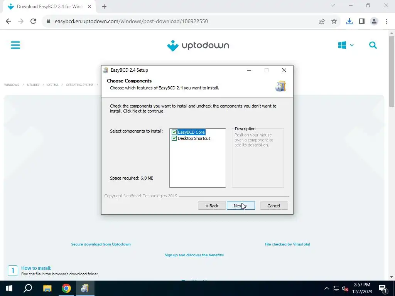Toggle Chrome side panel
Viewport: 395px width, 296px height.
(x=362, y=22)
